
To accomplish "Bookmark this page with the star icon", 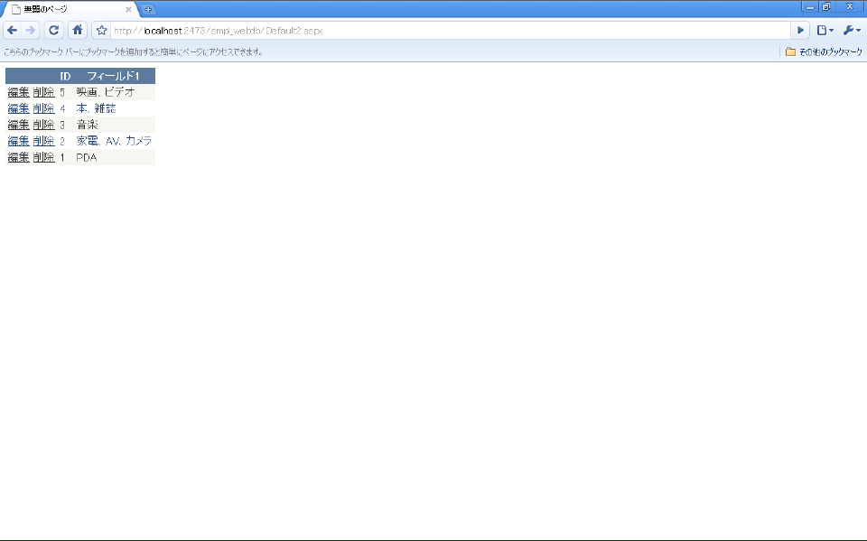I will (x=101, y=31).
